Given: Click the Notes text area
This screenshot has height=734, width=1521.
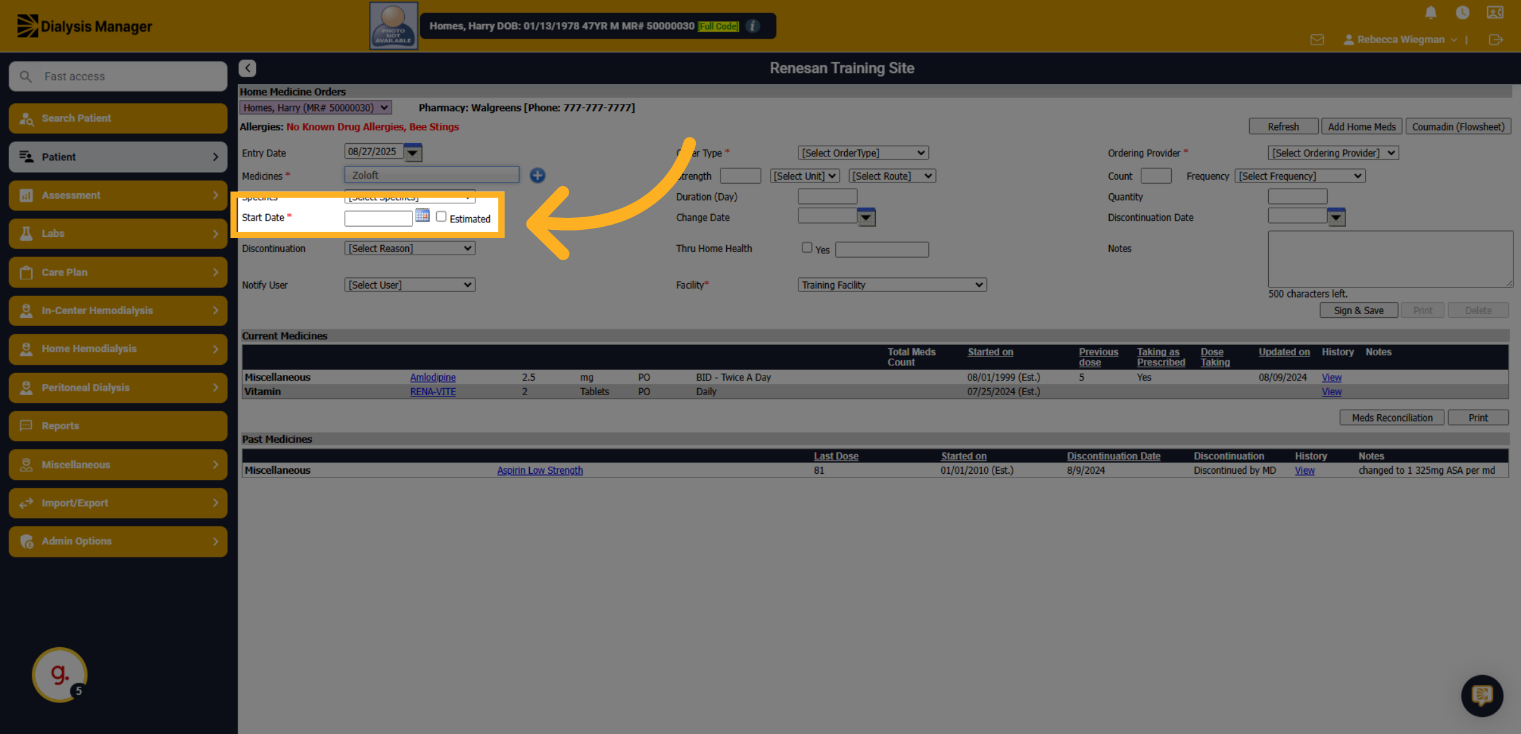Looking at the screenshot, I should pyautogui.click(x=1390, y=259).
